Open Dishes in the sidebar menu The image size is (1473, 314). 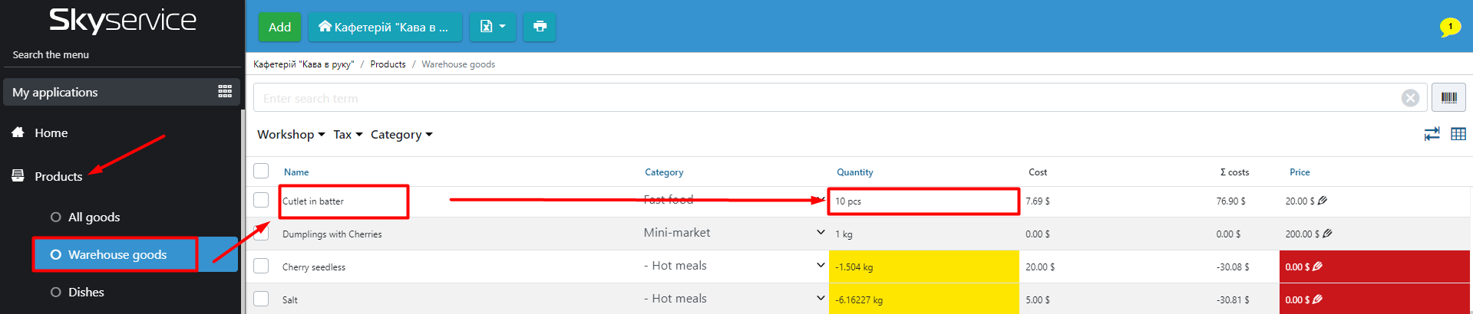(x=86, y=293)
